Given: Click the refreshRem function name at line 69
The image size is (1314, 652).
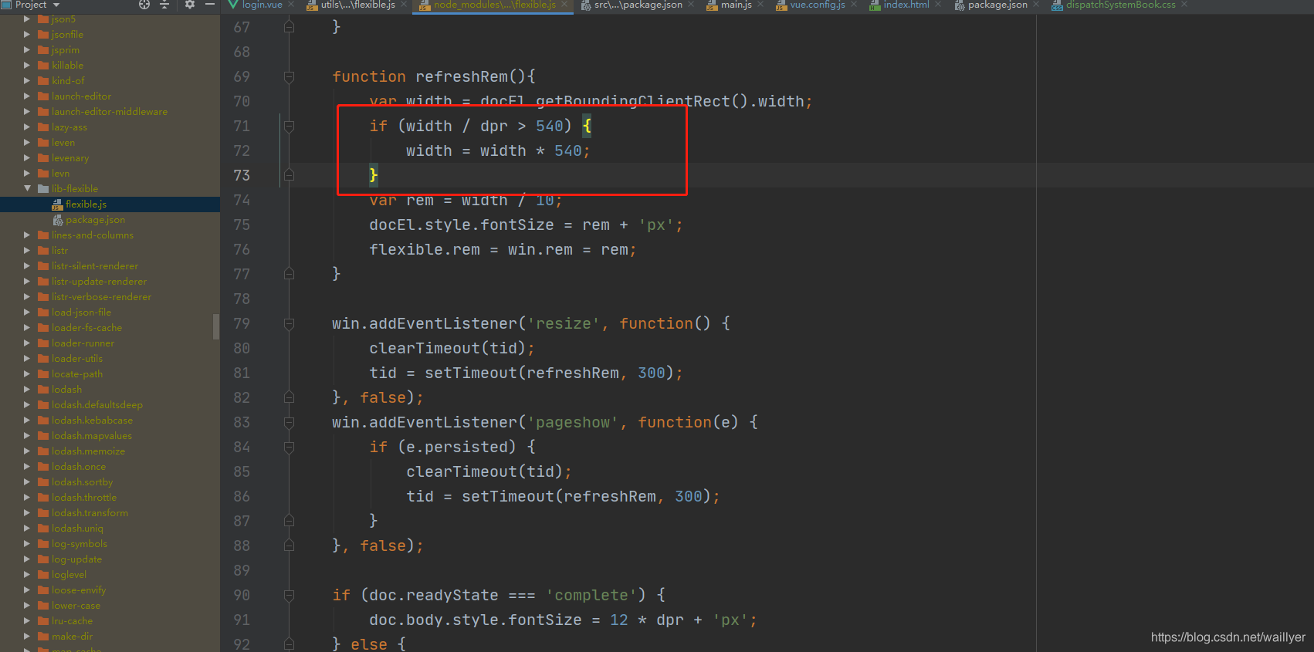Looking at the screenshot, I should tap(462, 76).
